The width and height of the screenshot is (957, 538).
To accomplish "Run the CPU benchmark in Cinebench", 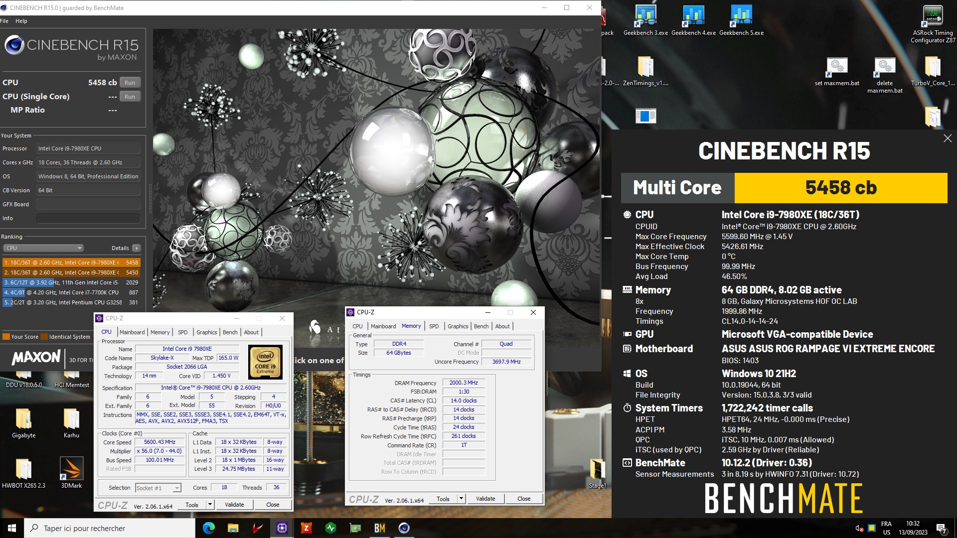I will tap(130, 83).
